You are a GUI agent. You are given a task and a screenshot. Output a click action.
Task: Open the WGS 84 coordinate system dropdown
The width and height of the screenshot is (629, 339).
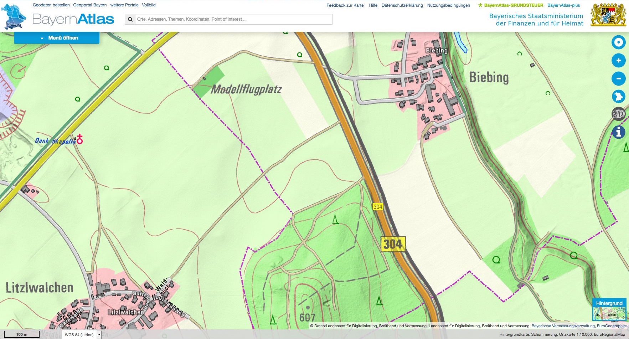82,335
